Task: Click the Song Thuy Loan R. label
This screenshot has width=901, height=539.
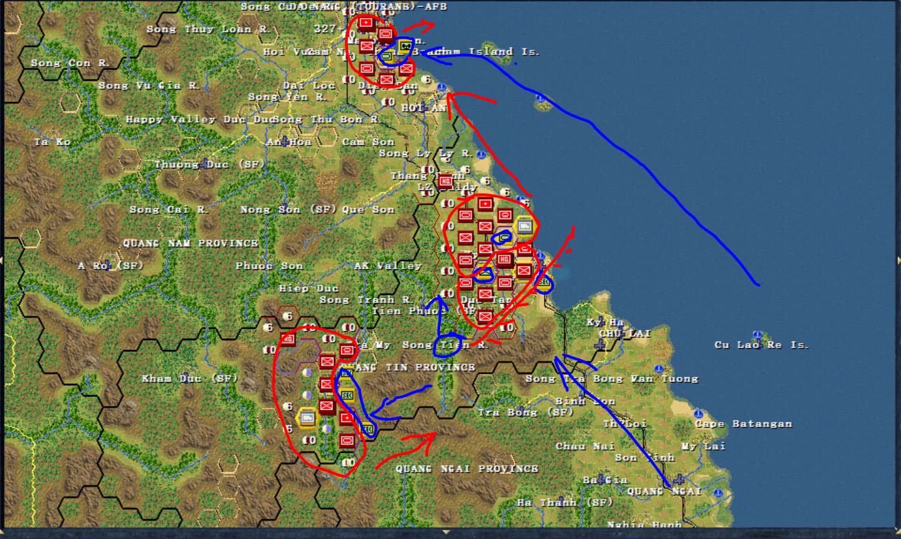Action: pos(208,29)
